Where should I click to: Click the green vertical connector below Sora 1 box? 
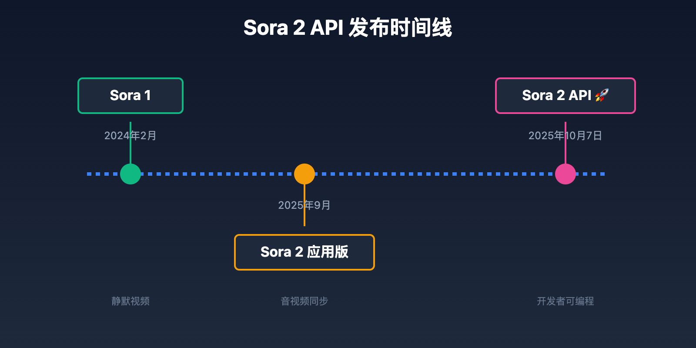pos(130,152)
